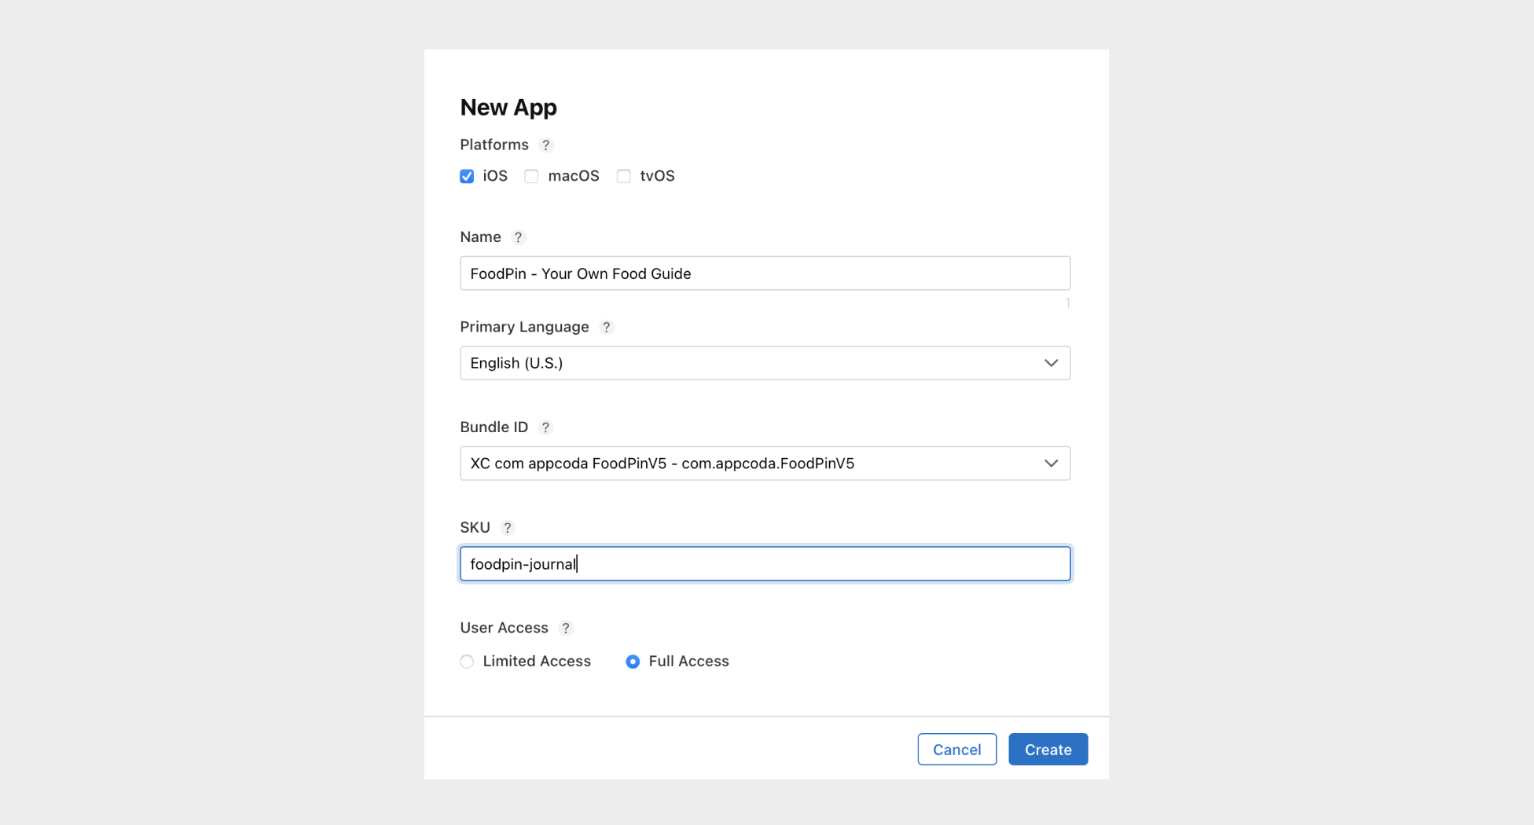Click the Bundle ID dropdown chevron
This screenshot has height=825, width=1534.
pos(1051,464)
